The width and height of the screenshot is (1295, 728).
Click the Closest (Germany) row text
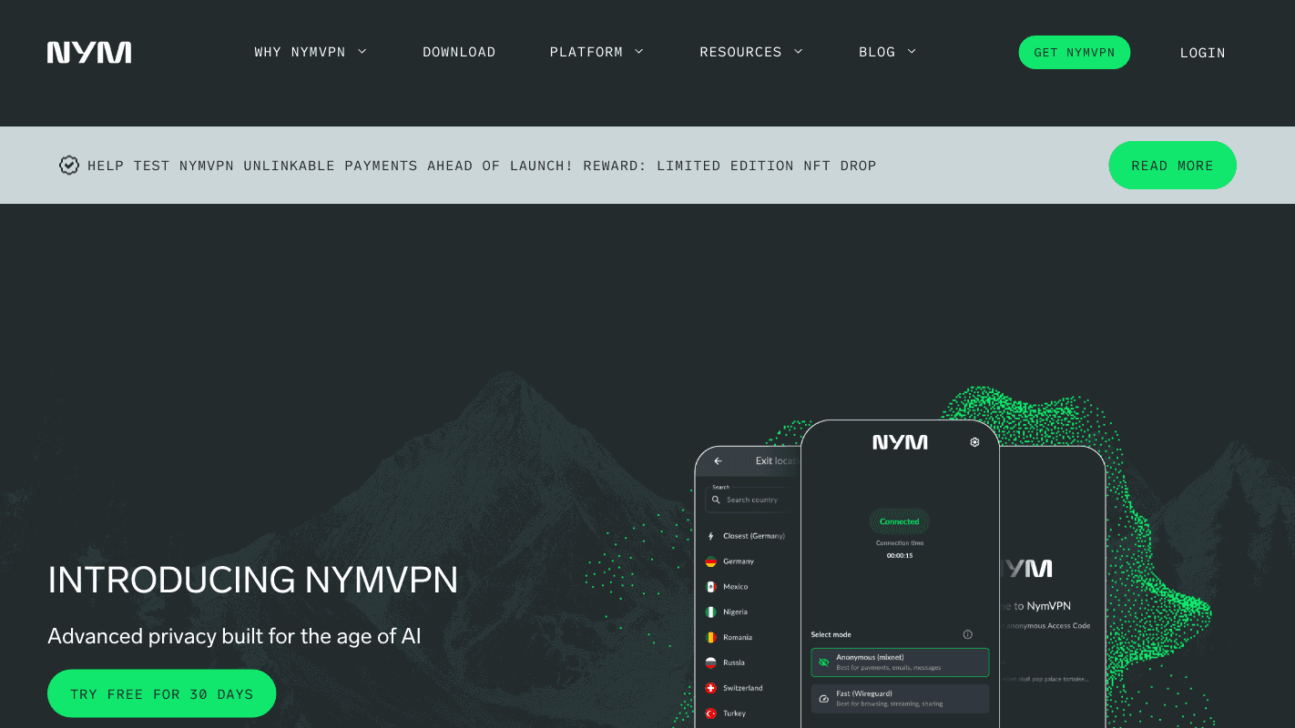click(x=753, y=536)
